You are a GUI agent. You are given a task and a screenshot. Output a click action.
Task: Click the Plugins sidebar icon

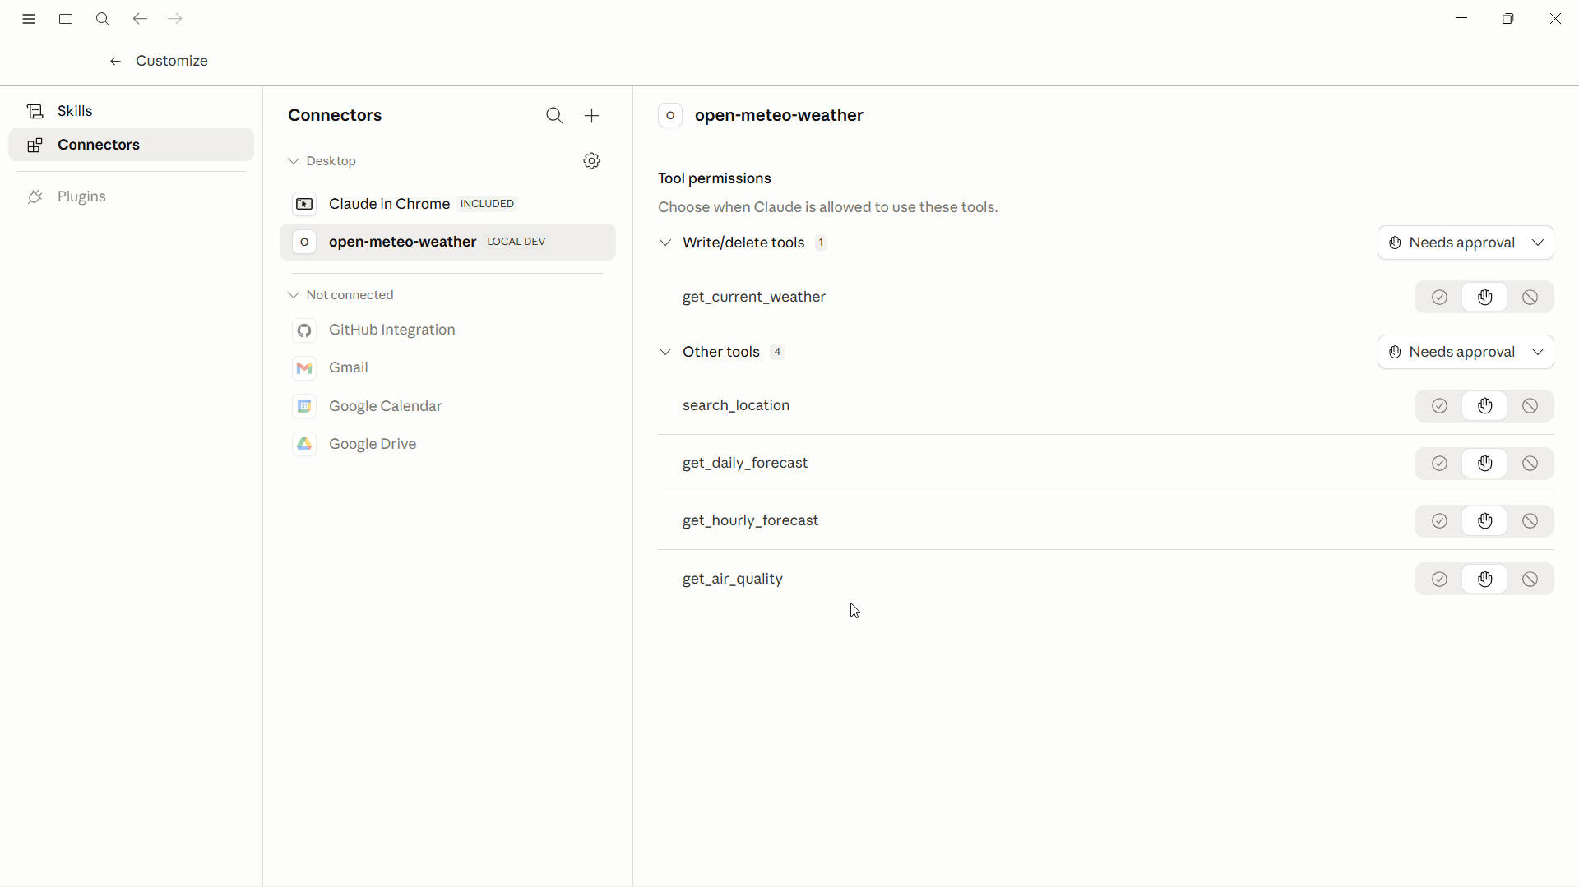pyautogui.click(x=35, y=196)
